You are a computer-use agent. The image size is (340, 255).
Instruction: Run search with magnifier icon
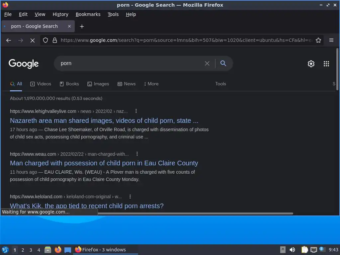click(x=223, y=63)
